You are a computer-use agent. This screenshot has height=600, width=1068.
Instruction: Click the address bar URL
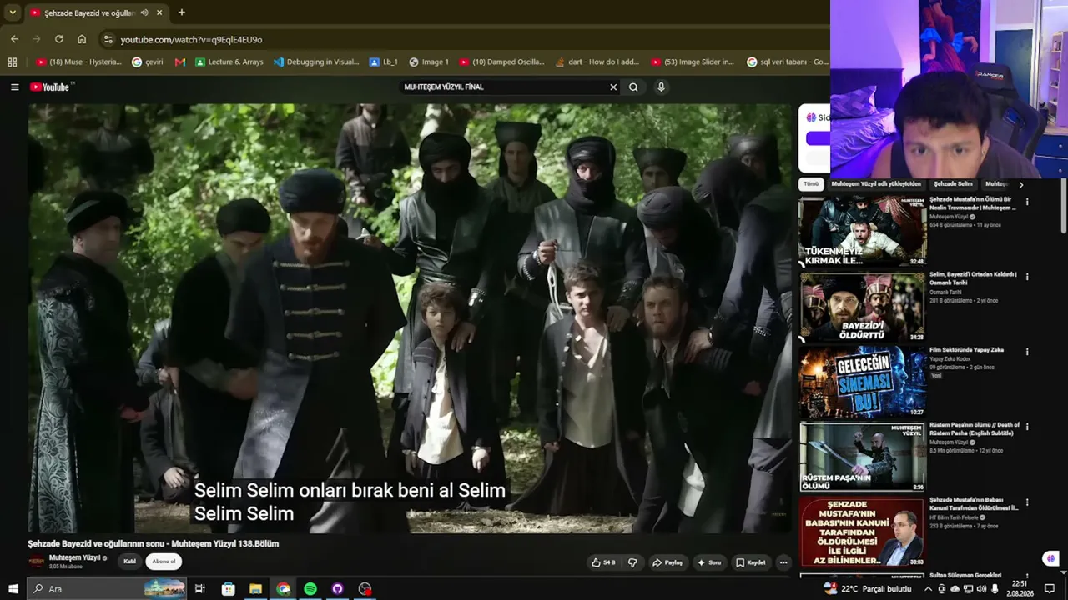click(191, 39)
